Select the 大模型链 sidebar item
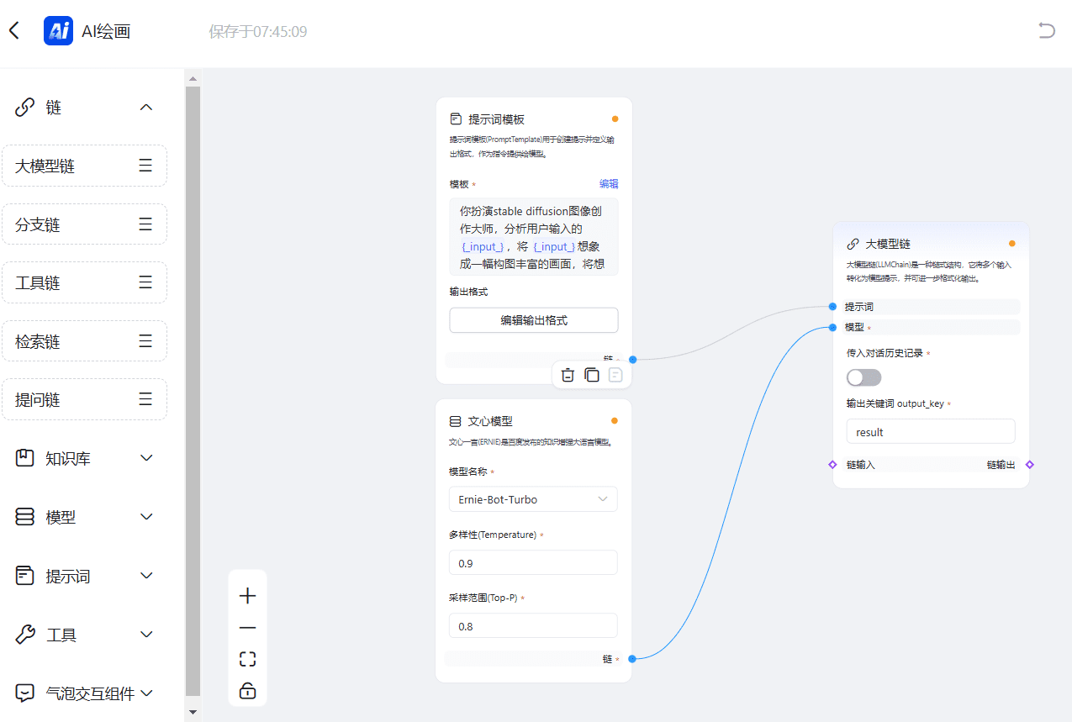1072x722 pixels. (x=84, y=166)
